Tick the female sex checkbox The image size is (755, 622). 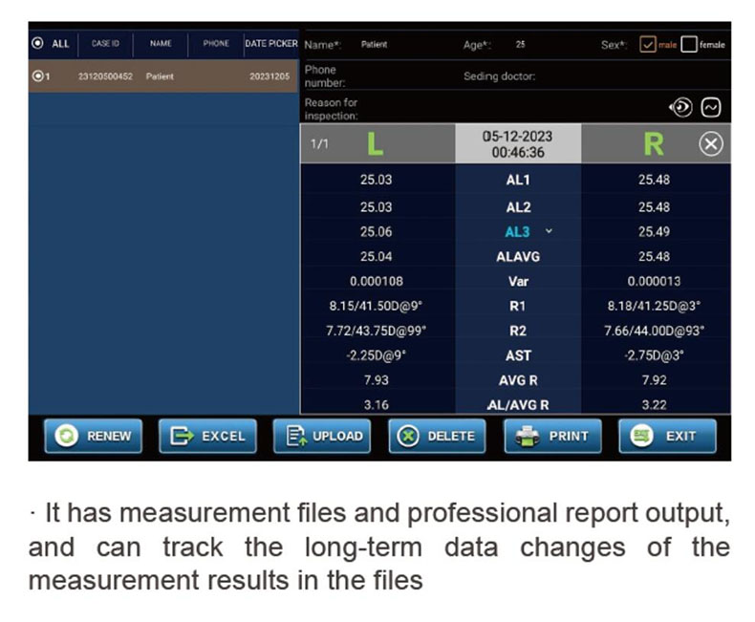pos(688,44)
